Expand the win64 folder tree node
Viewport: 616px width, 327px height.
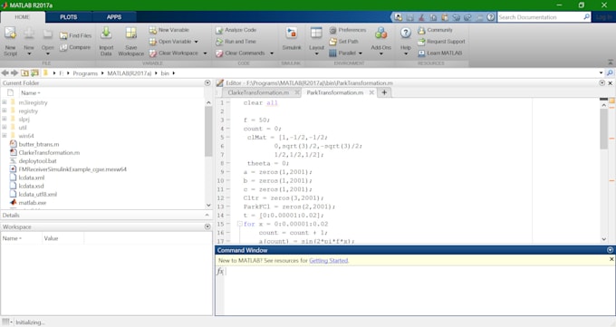(x=5, y=136)
